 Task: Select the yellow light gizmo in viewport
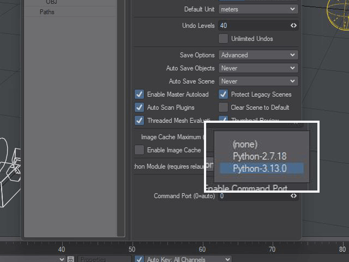[x=338, y=12]
